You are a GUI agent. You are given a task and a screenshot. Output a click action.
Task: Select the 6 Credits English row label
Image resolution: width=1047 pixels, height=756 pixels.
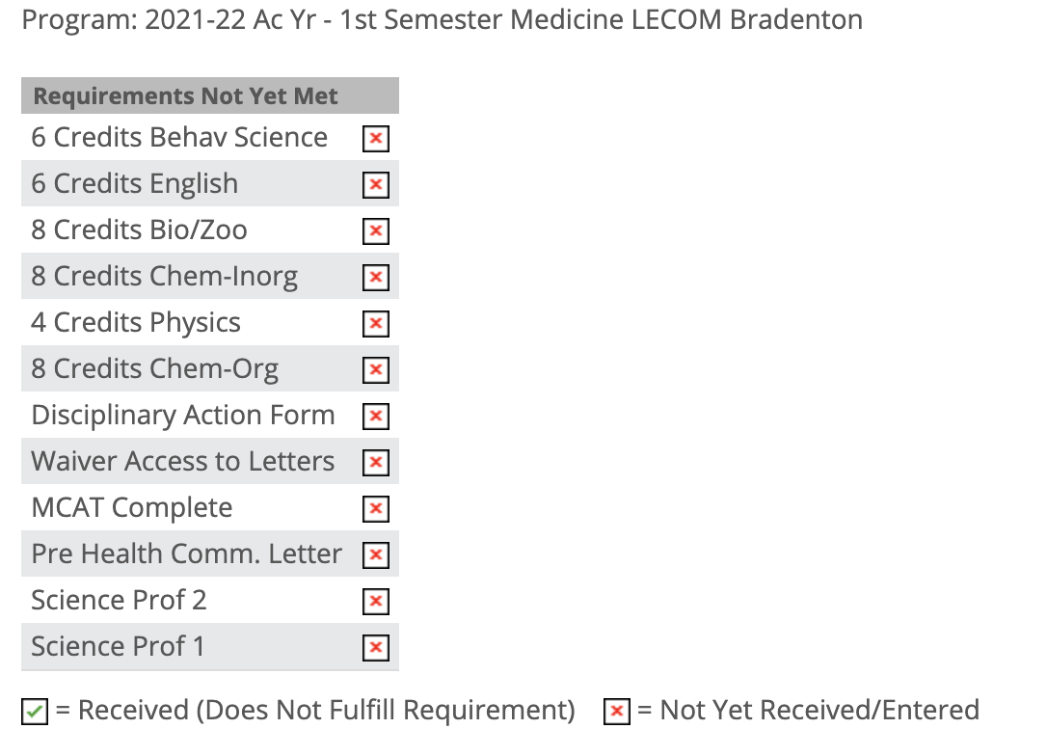click(x=135, y=184)
